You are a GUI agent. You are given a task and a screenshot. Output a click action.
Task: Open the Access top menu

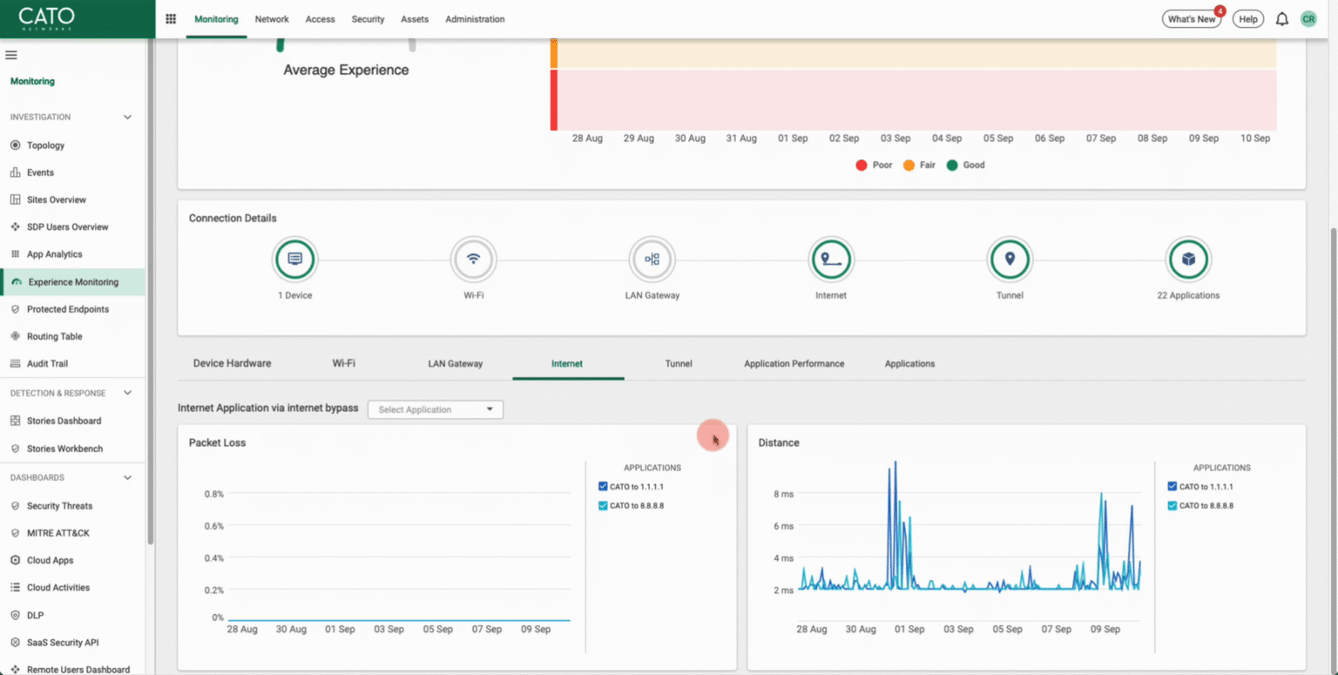coord(320,19)
